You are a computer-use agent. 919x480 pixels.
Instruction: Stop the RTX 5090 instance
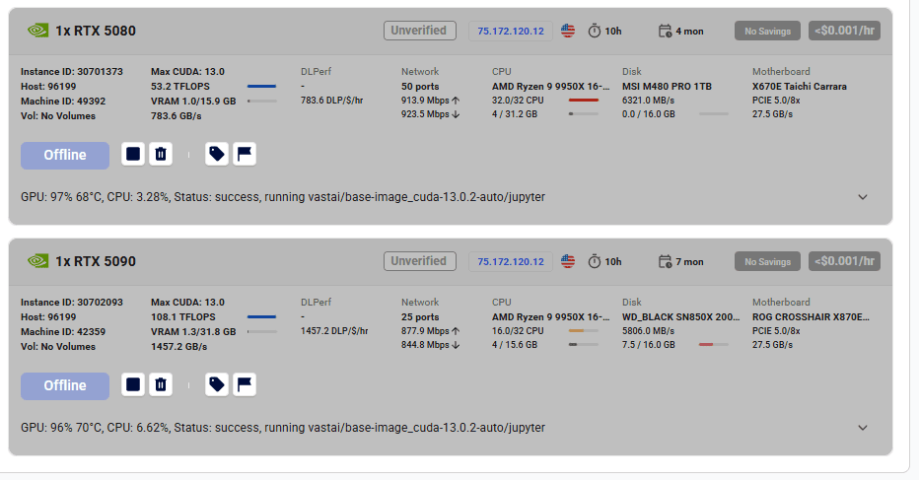click(x=133, y=384)
